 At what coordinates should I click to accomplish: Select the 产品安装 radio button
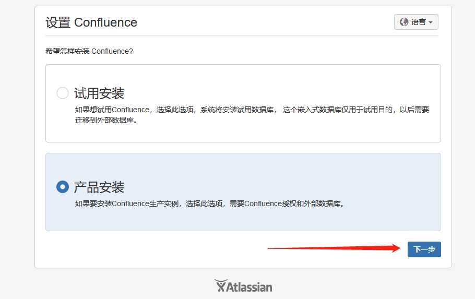(x=63, y=187)
